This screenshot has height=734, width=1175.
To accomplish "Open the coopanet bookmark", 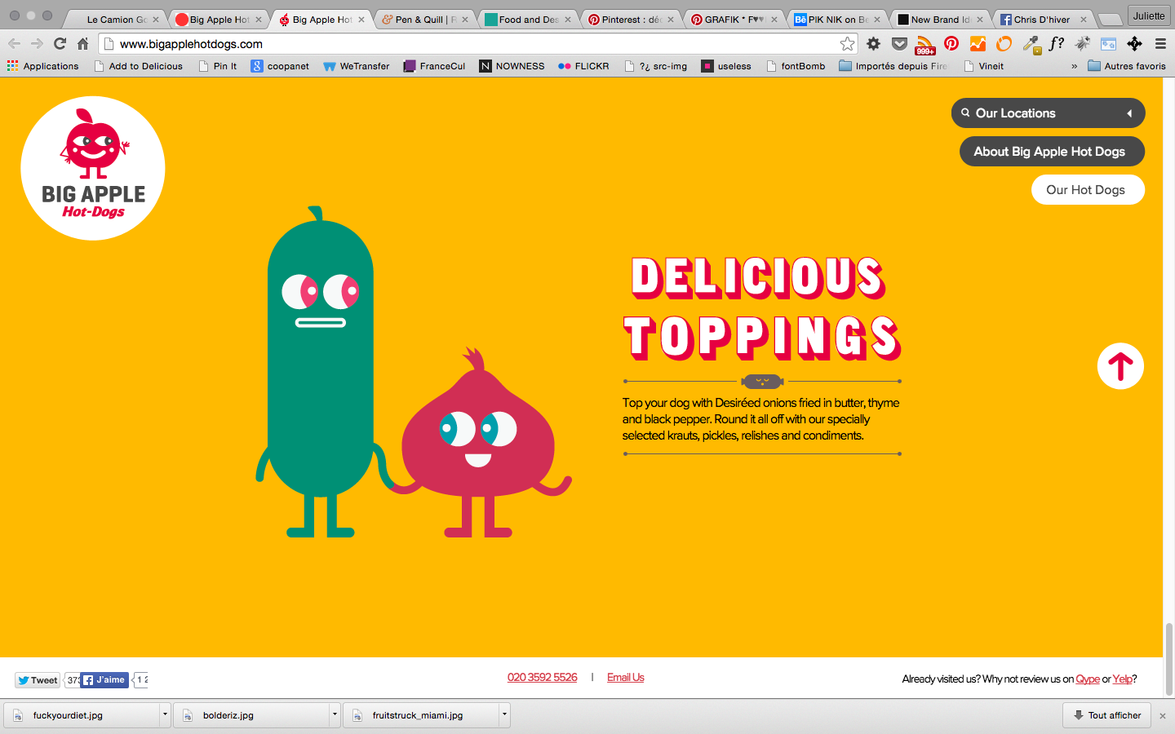I will (280, 66).
